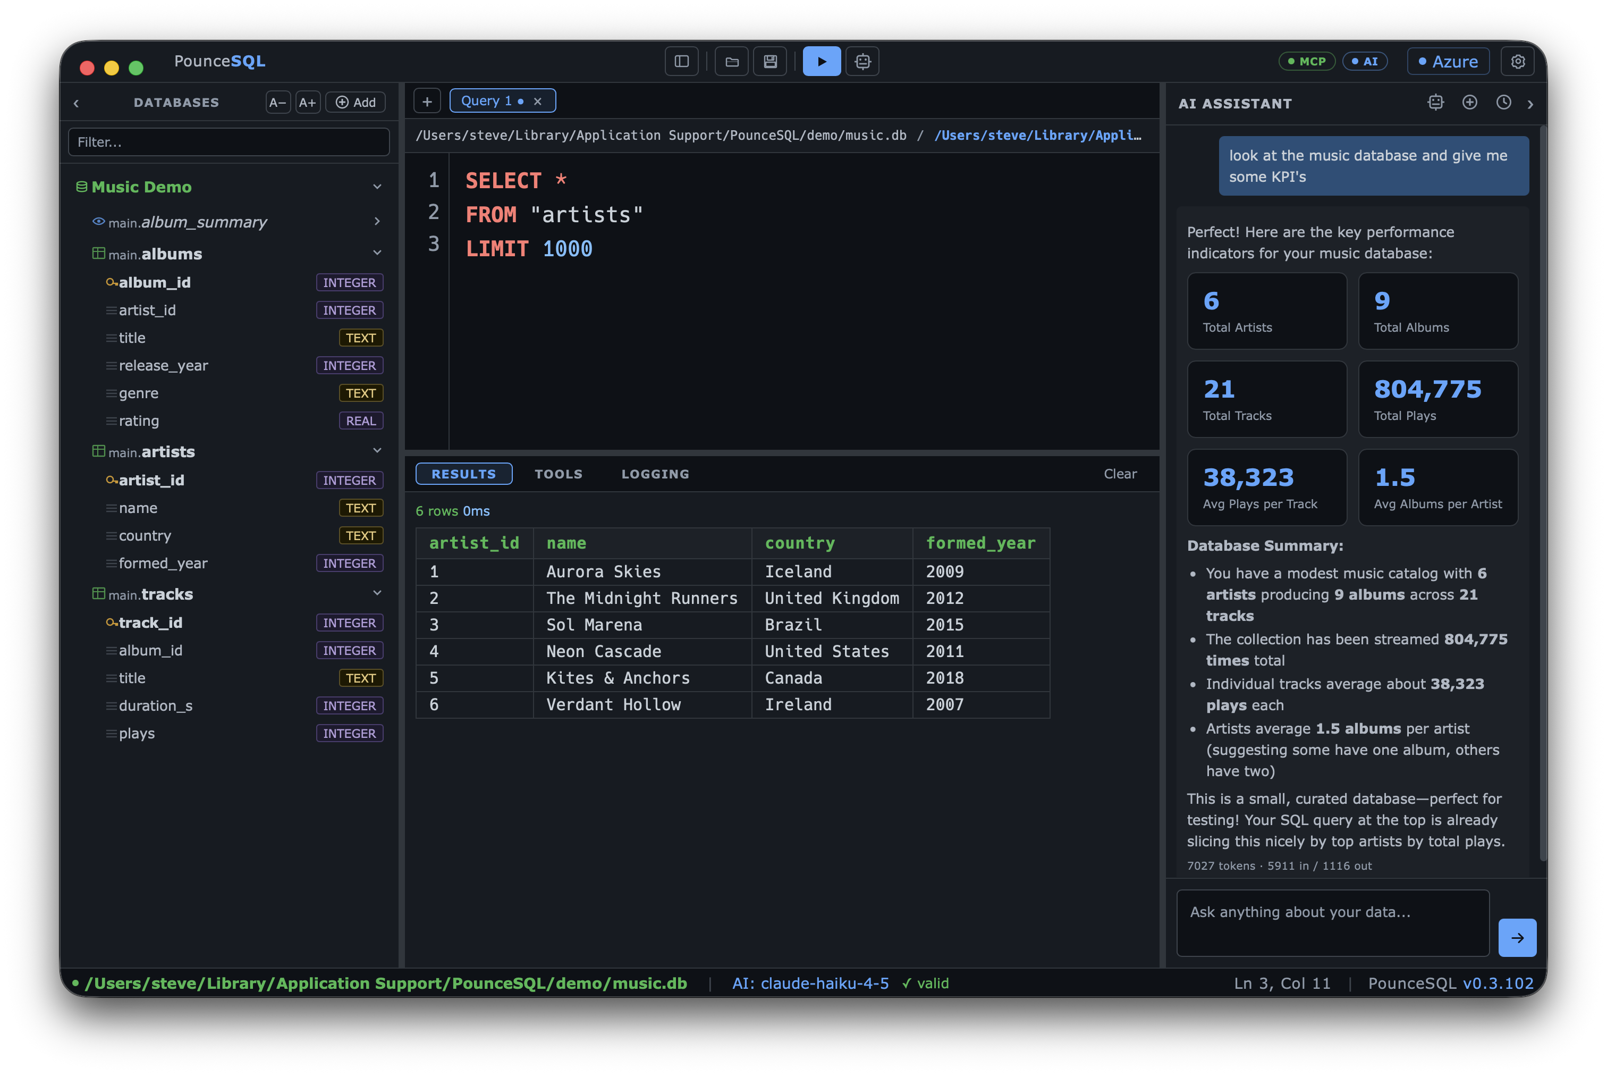Click the AI: claude-haiku-4-5 status entry
The width and height of the screenshot is (1607, 1076).
810,983
